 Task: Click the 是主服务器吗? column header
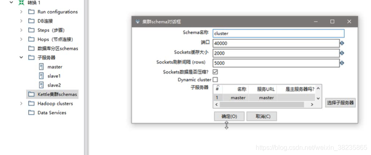296,89
